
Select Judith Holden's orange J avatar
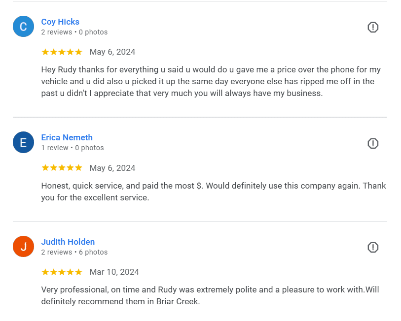[23, 247]
